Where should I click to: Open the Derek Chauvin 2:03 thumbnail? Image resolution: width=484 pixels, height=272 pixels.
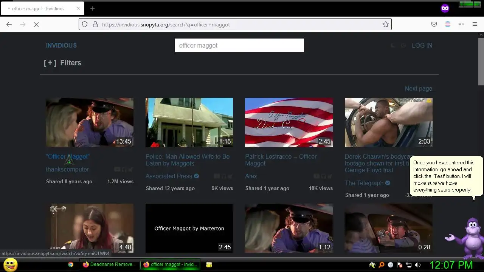click(388, 122)
